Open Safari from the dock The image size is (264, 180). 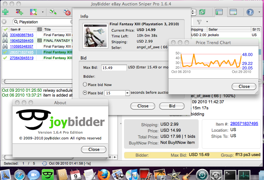click(x=20, y=175)
